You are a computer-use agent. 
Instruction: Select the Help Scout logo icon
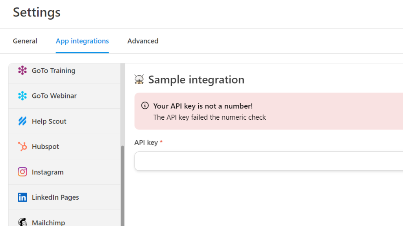[22, 121]
